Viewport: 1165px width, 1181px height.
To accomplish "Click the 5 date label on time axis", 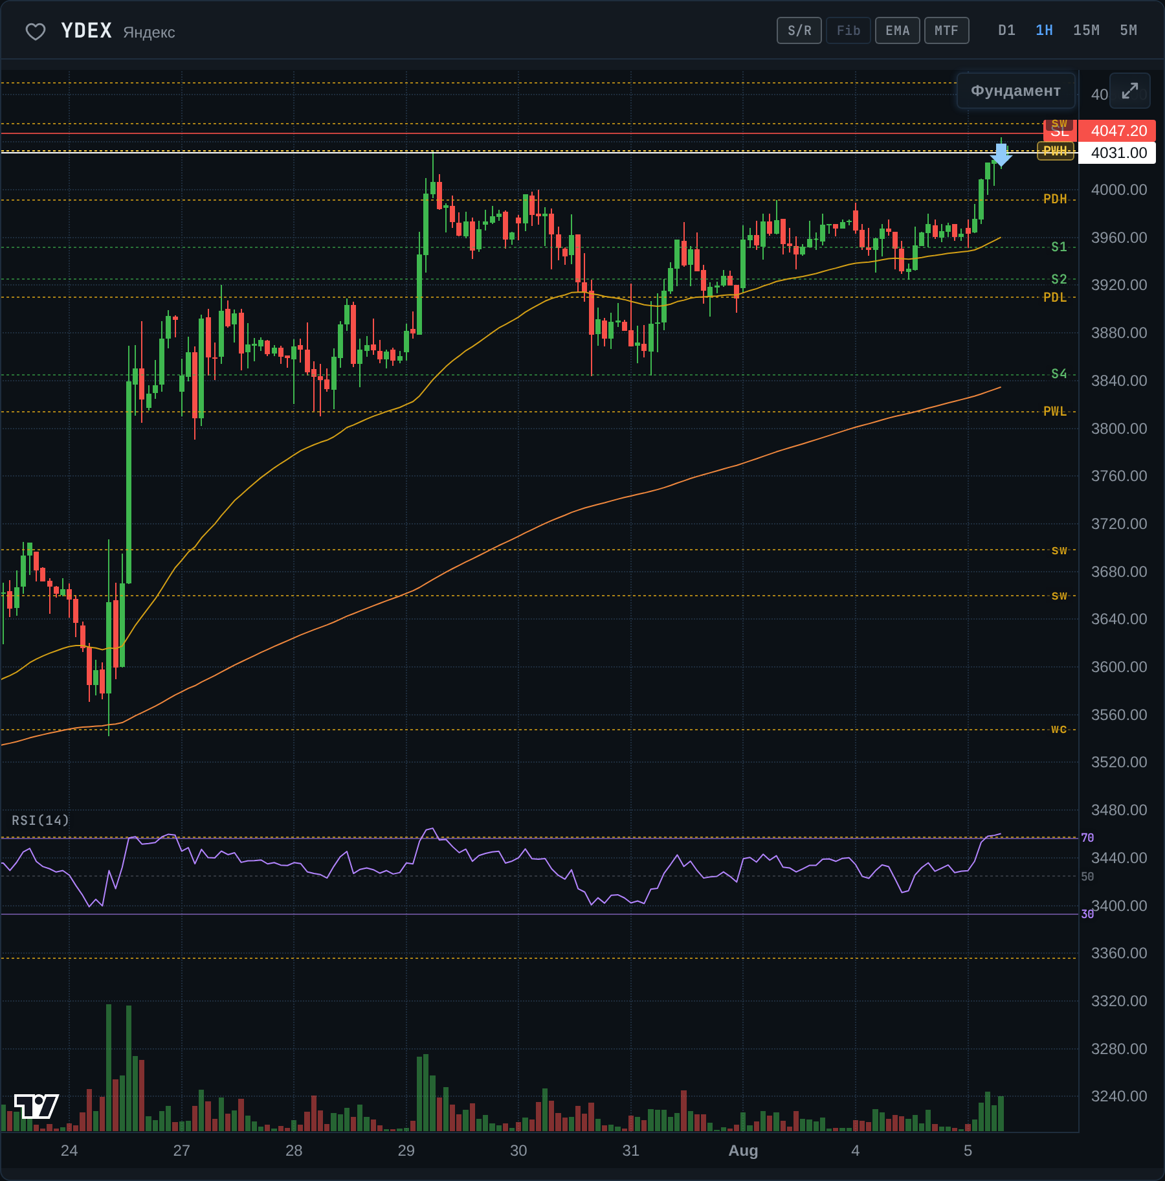I will (x=968, y=1151).
